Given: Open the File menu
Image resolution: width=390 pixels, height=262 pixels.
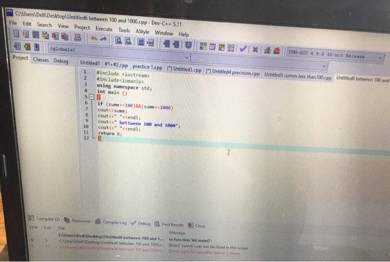Looking at the screenshot, I should [13, 23].
